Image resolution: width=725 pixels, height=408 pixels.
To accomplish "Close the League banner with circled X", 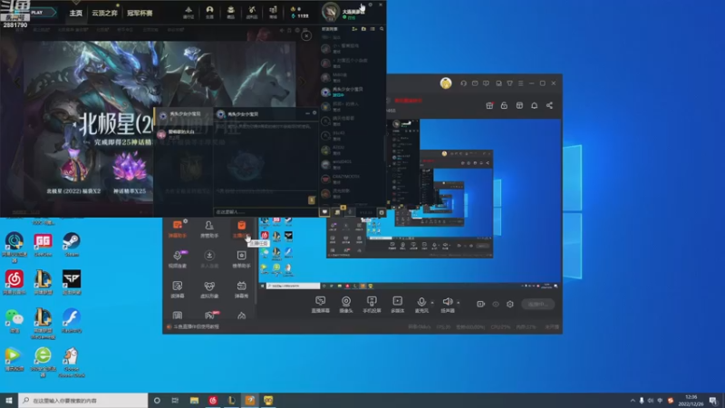I will (x=306, y=36).
